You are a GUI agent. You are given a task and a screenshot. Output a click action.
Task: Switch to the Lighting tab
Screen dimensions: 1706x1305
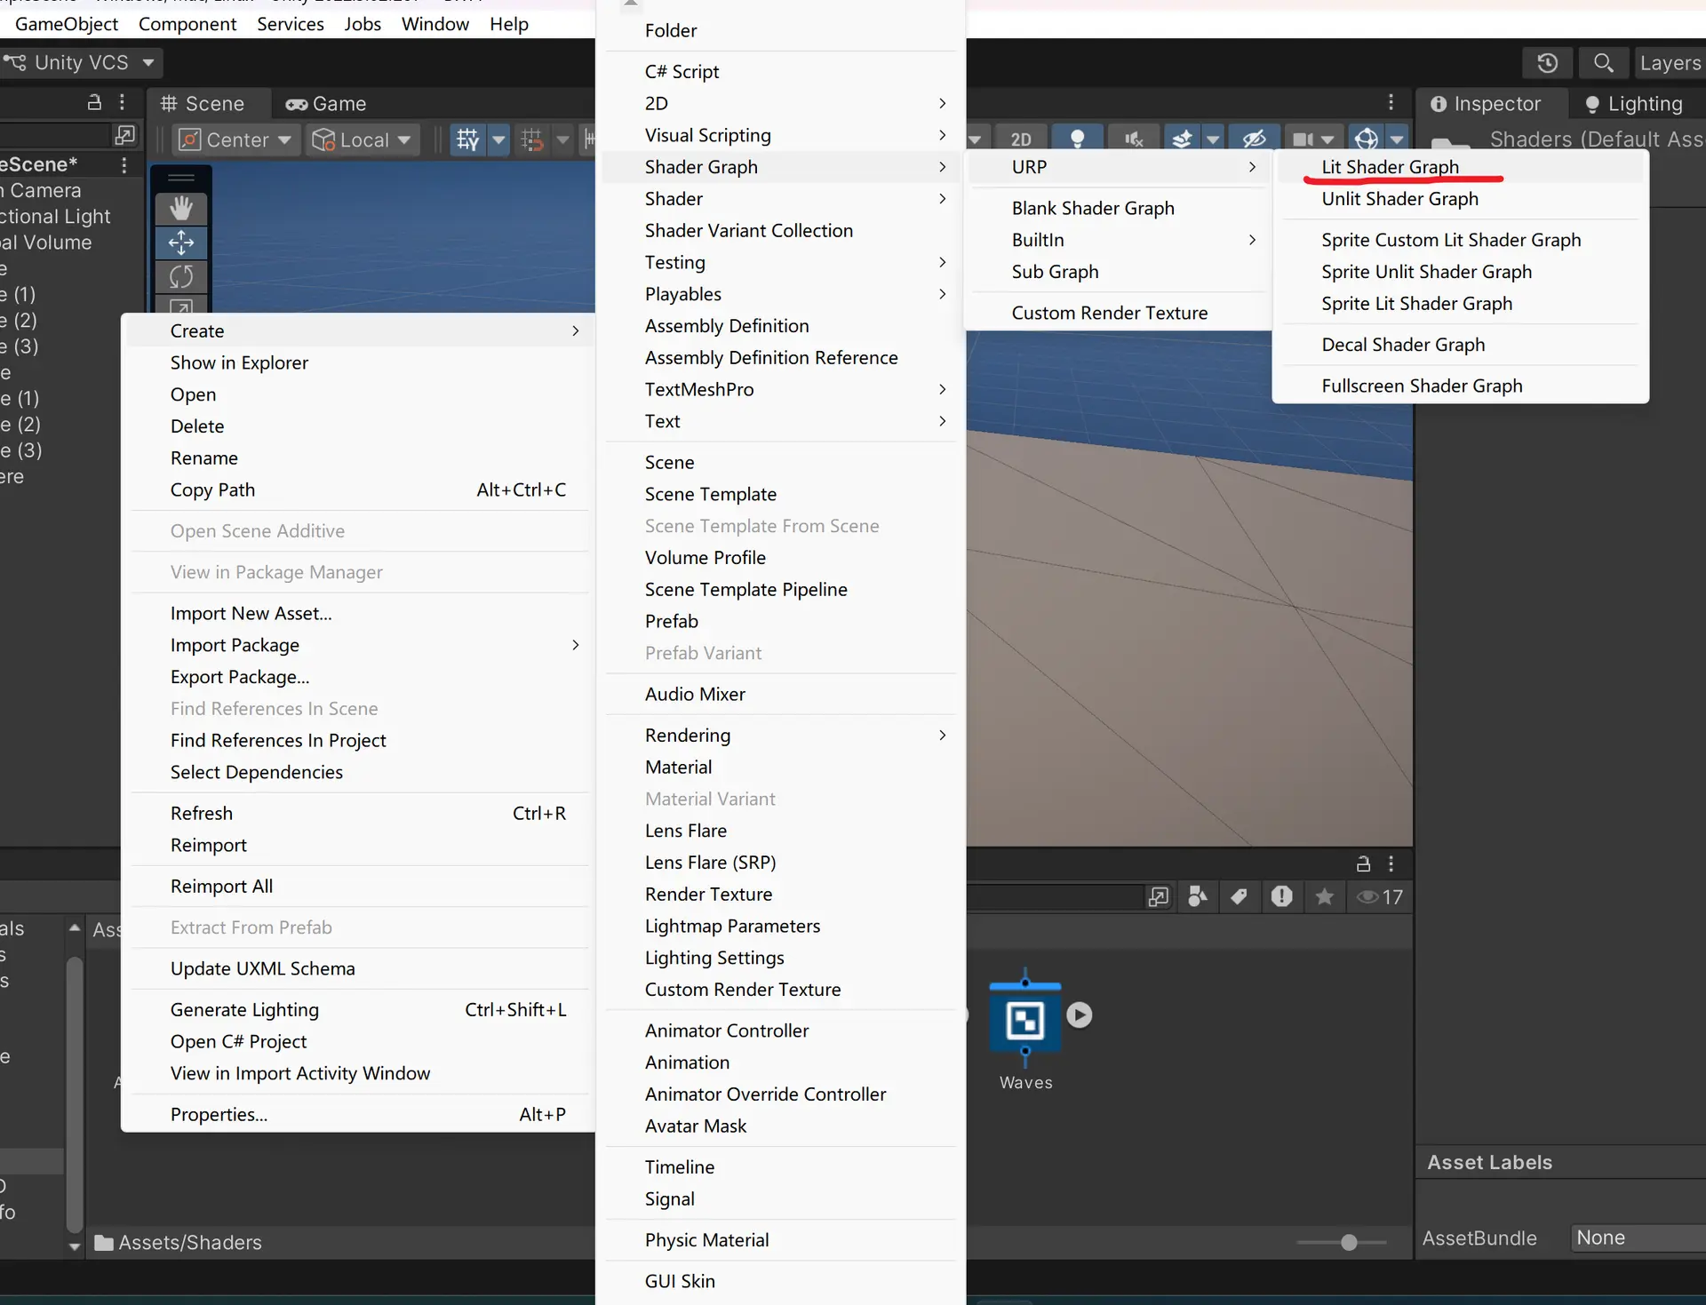pos(1635,104)
